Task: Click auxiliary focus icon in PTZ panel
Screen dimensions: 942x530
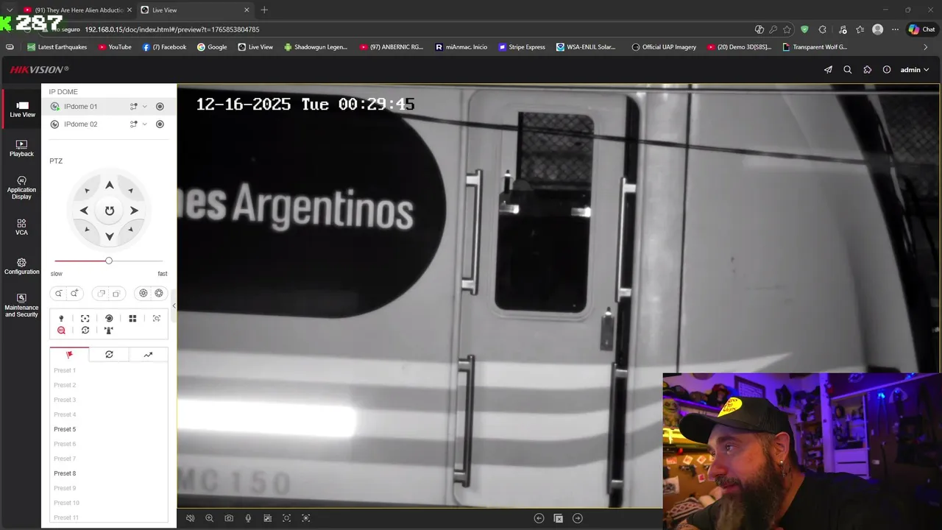Action: (x=85, y=319)
